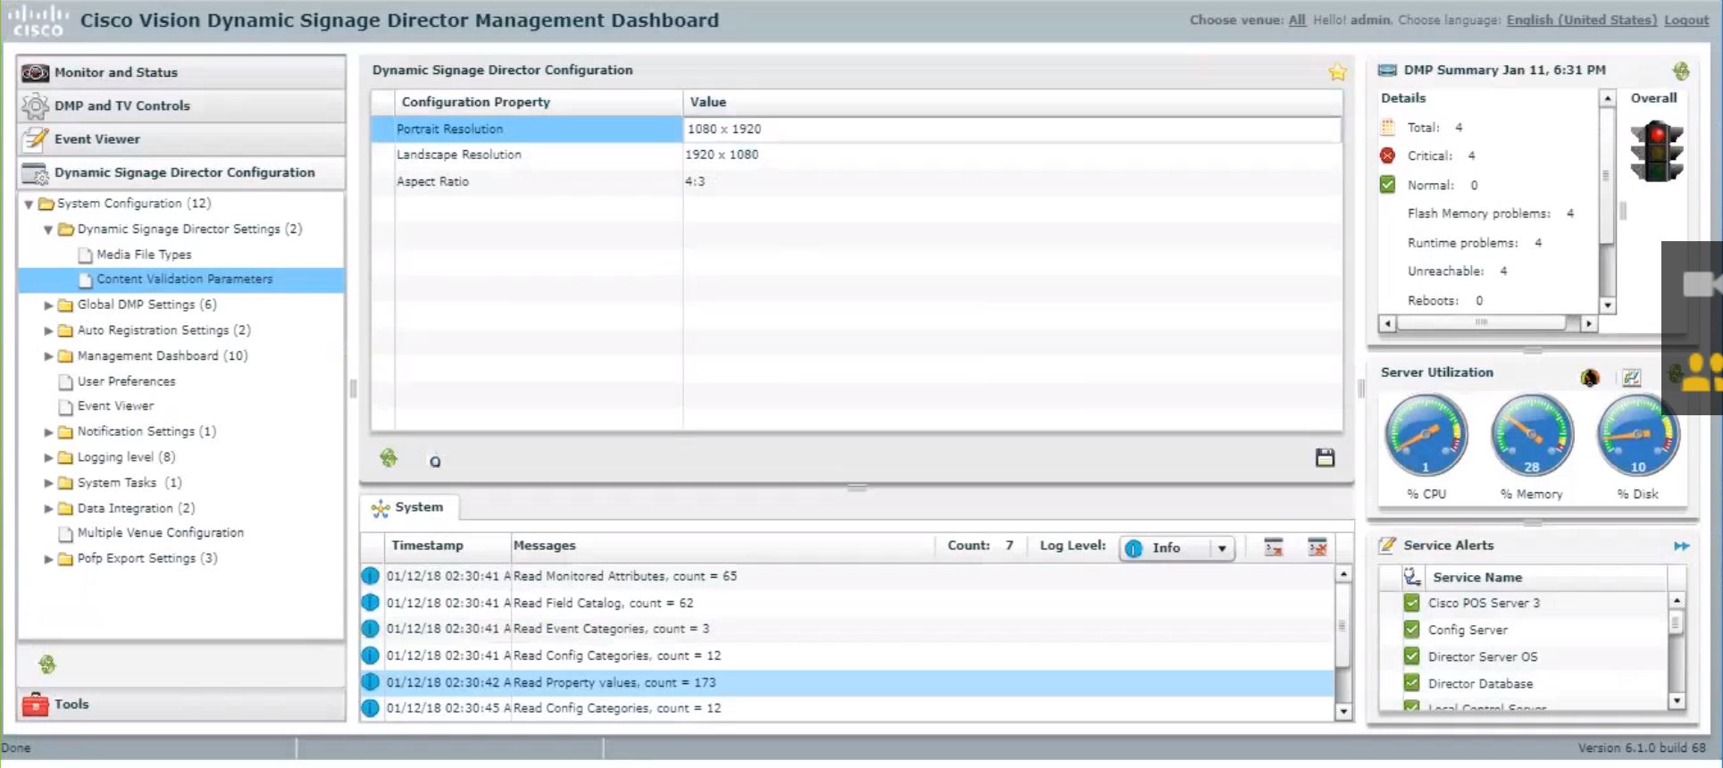Click info icon of Read Monitored Attributes row
The image size is (1723, 768).
point(370,576)
